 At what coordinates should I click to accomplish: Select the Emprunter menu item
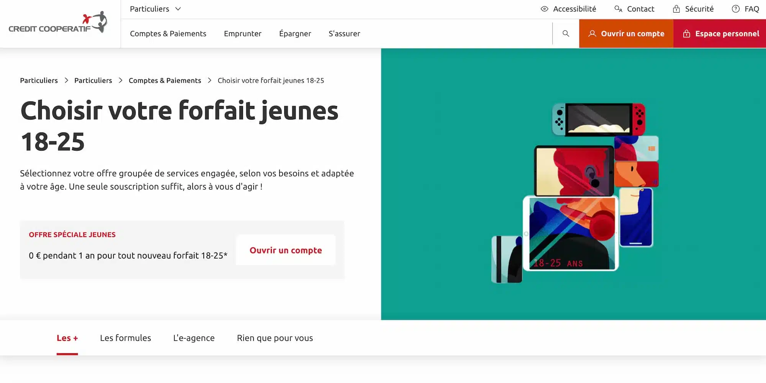click(x=243, y=34)
